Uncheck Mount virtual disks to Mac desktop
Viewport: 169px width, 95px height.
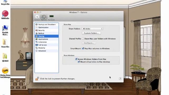[79, 62]
